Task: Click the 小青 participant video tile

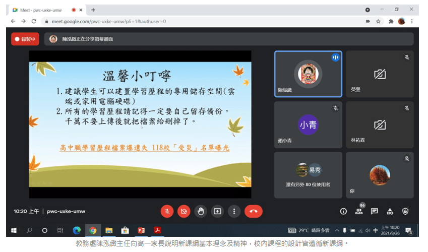Action: (308, 124)
